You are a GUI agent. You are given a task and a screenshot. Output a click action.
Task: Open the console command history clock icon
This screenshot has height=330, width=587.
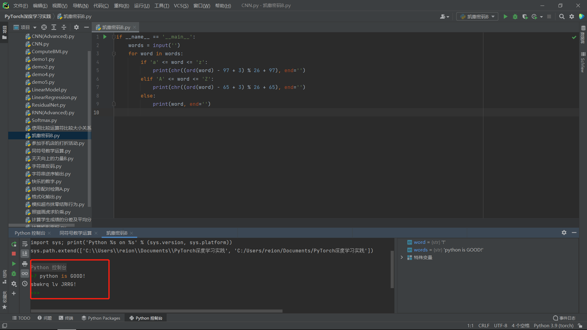25,284
